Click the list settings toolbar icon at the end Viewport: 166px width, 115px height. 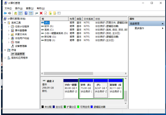tap(59, 13)
